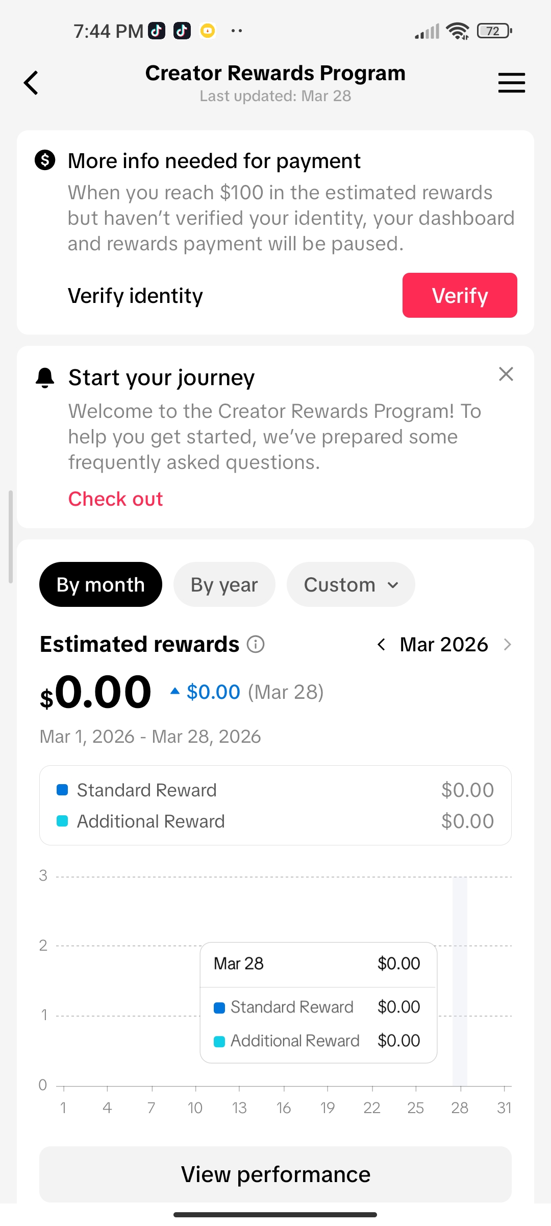Tap the dollar coin payment icon
551x1226 pixels.
pos(45,160)
